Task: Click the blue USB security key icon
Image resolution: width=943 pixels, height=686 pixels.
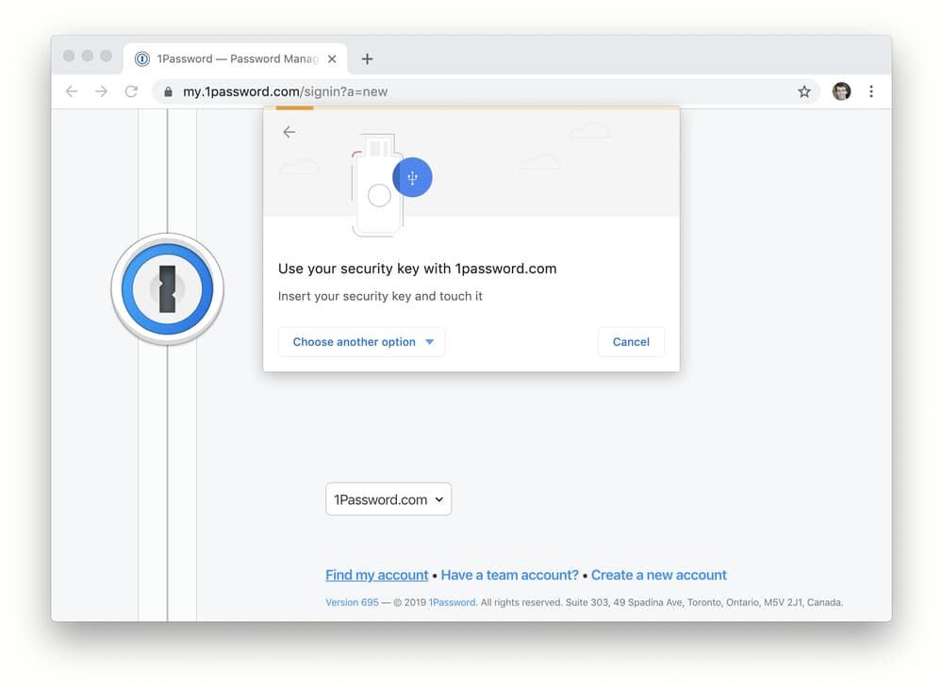Action: [x=413, y=177]
